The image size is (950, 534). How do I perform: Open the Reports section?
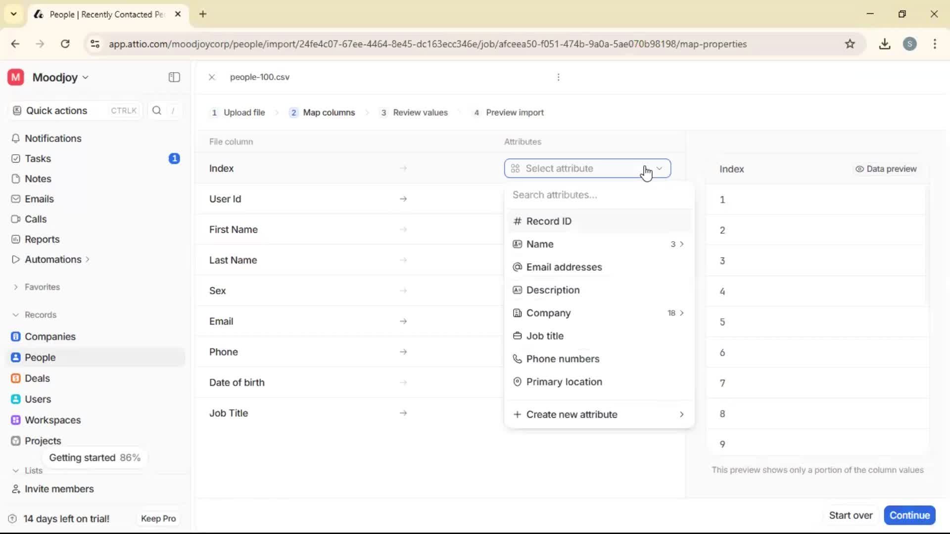coord(41,239)
